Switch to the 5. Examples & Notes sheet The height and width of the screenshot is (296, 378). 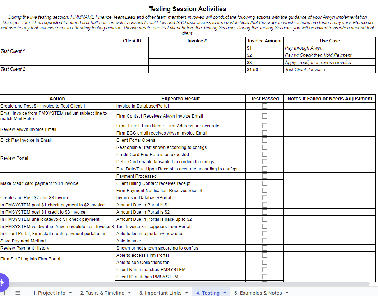[258, 293]
